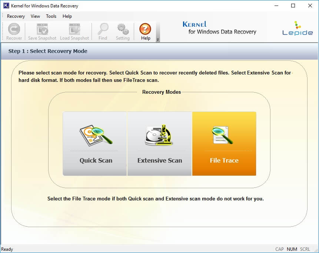
Task: Click the Ready status bar label
Action: 7,249
